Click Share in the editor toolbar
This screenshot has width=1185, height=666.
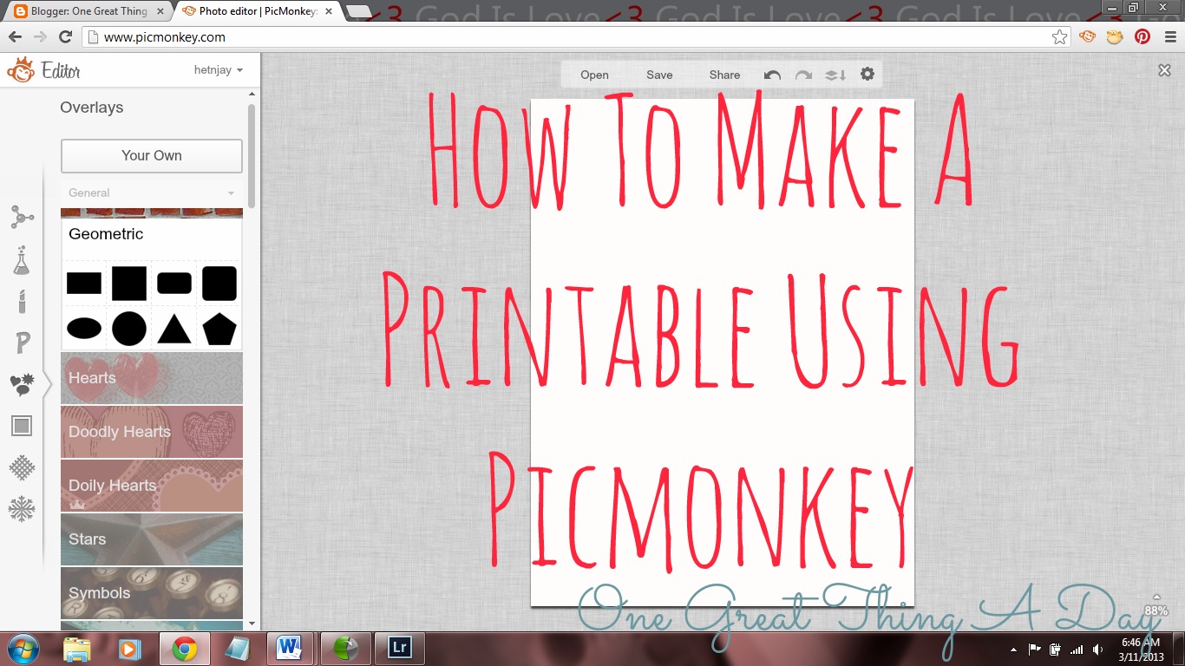click(723, 75)
